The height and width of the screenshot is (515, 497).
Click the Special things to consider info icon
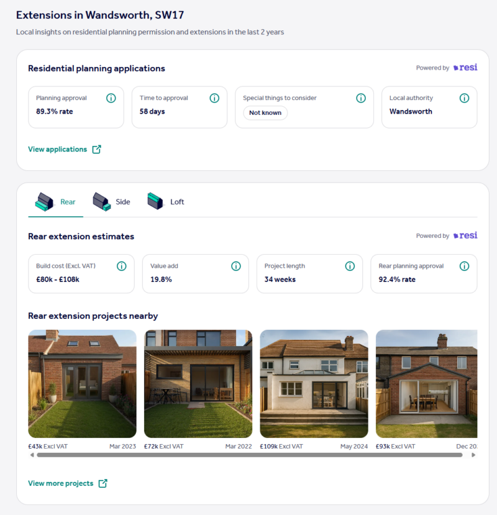click(x=361, y=98)
